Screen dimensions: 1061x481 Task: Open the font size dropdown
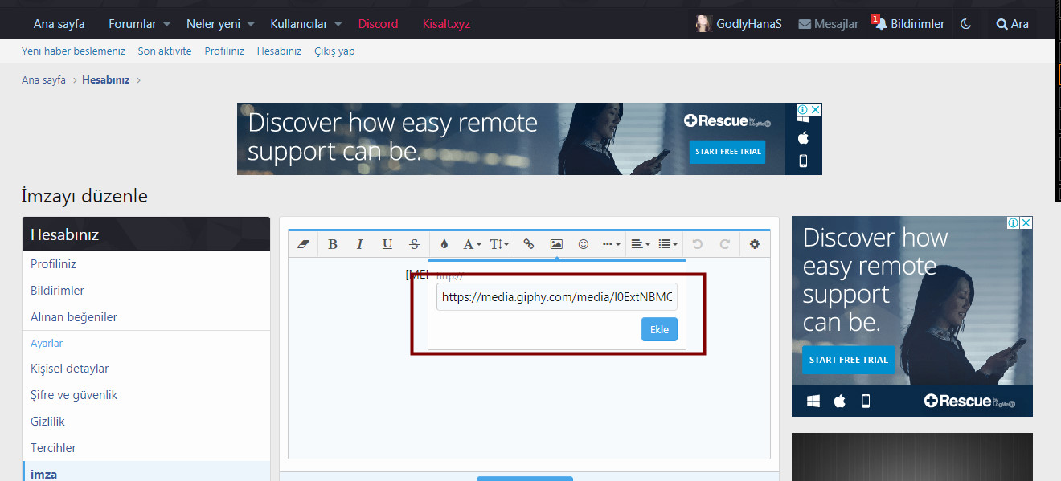coord(500,244)
